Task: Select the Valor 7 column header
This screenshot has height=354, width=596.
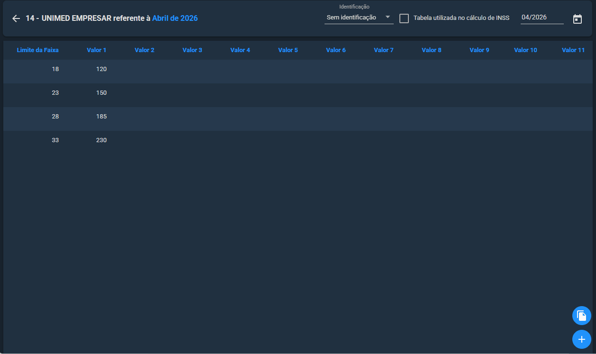Action: [x=384, y=50]
